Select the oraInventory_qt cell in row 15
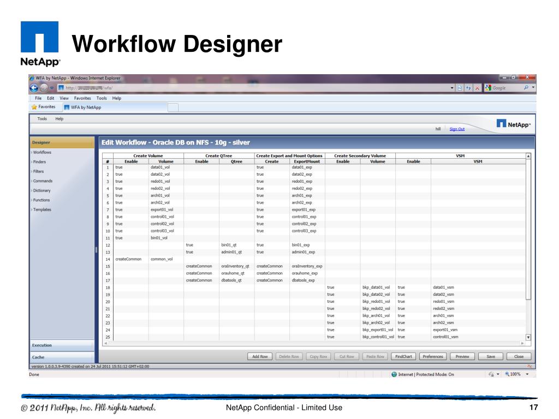 (236, 266)
